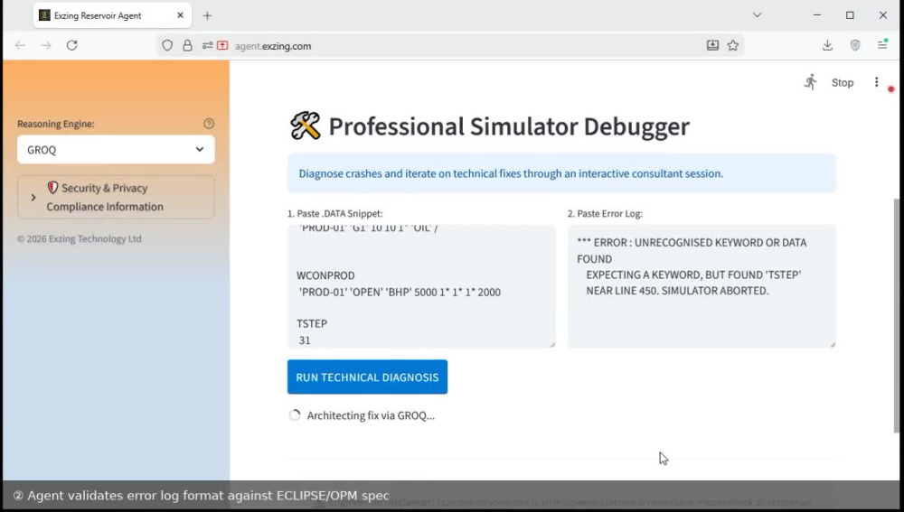904x512 pixels.
Task: Open a new tab with the plus icon
Action: tap(208, 15)
